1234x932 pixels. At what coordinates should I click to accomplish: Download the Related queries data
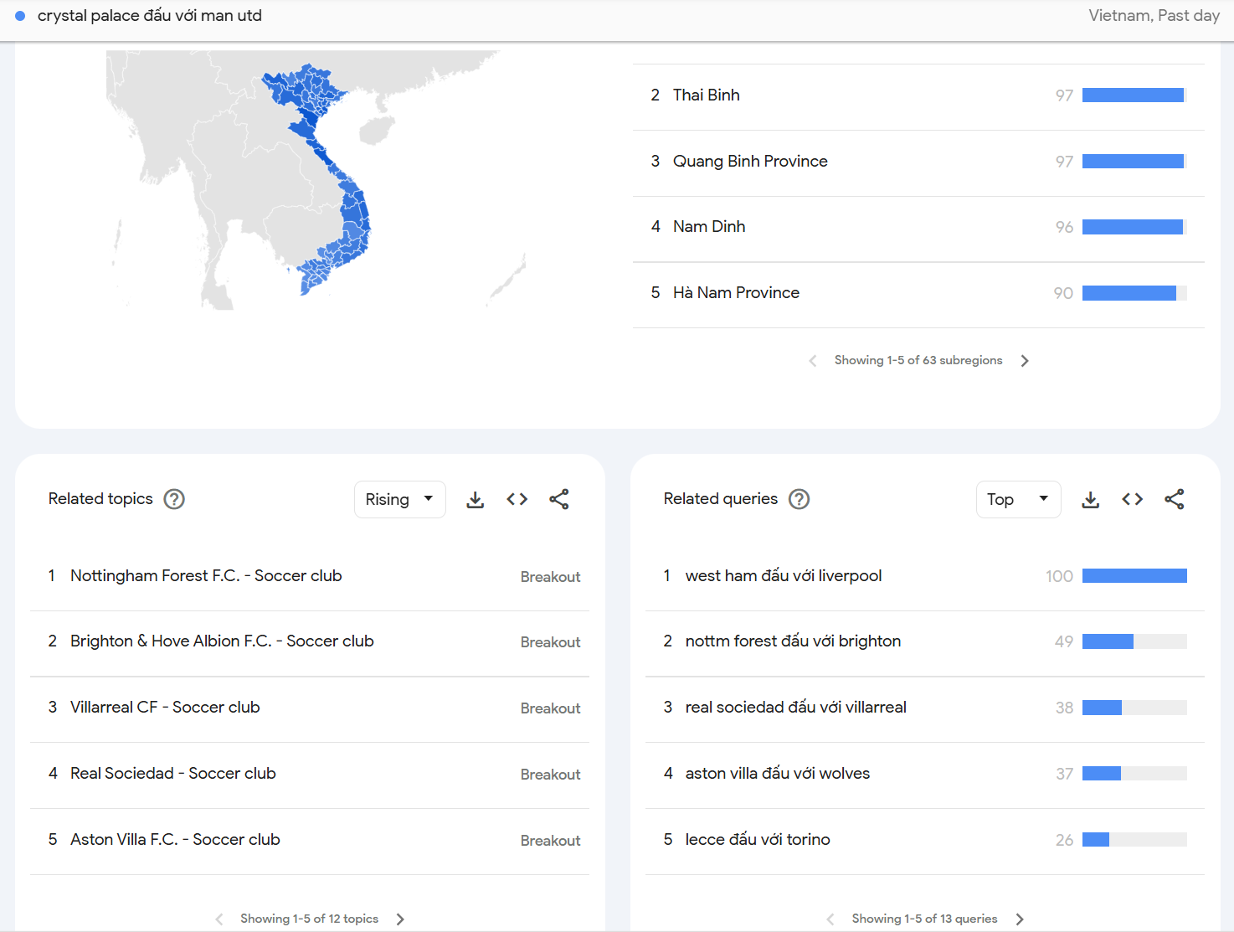click(1090, 500)
